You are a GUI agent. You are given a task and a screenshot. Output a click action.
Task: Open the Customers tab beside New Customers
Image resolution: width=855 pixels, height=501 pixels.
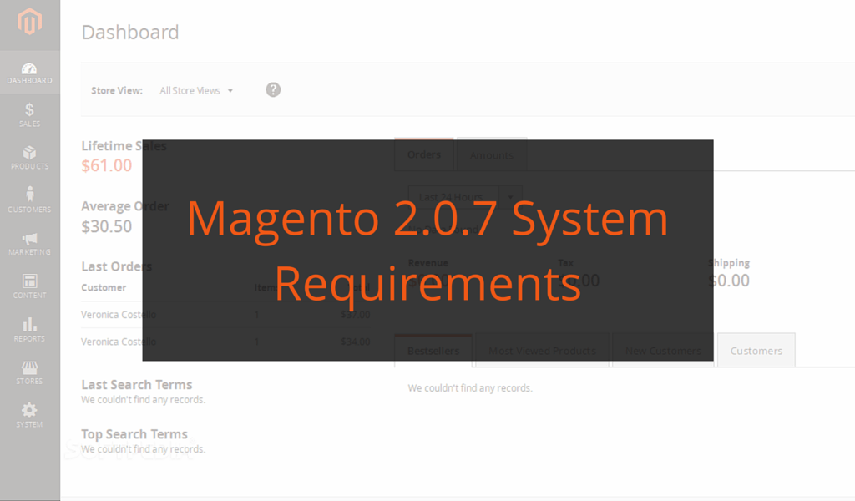point(756,351)
